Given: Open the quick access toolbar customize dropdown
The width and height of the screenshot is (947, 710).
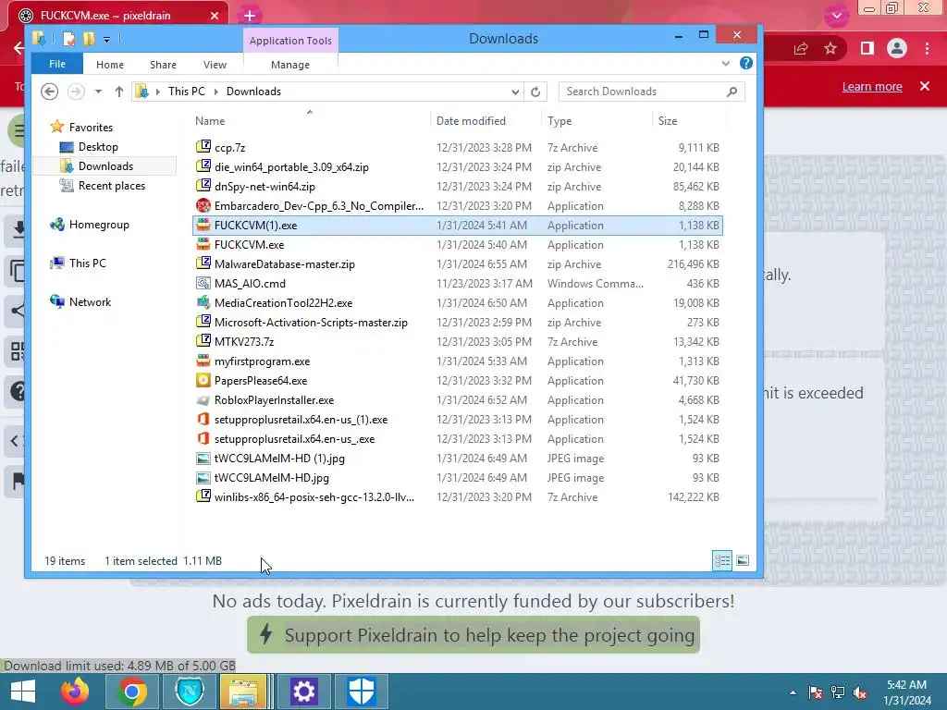Looking at the screenshot, I should click(106, 40).
